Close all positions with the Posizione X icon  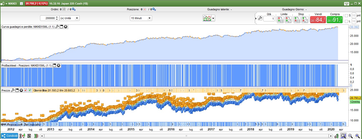(x=144, y=9)
